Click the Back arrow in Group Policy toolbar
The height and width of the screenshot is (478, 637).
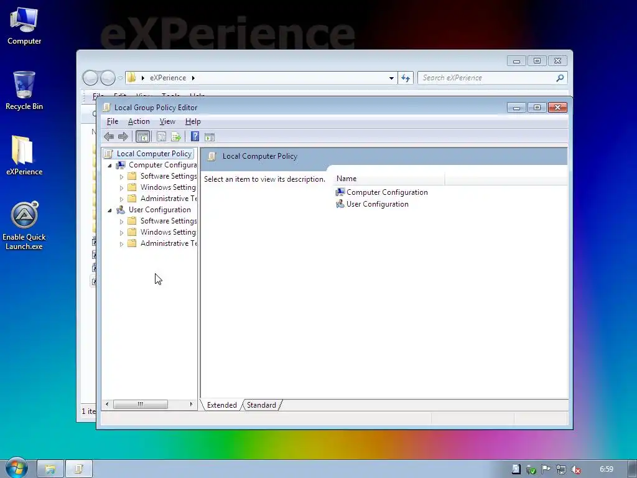(109, 136)
